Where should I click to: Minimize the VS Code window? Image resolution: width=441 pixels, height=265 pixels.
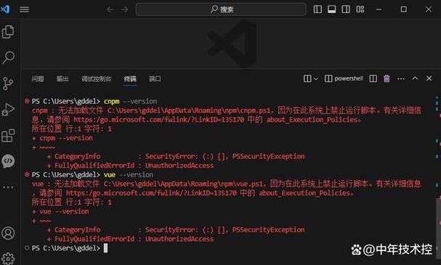pyautogui.click(x=379, y=9)
